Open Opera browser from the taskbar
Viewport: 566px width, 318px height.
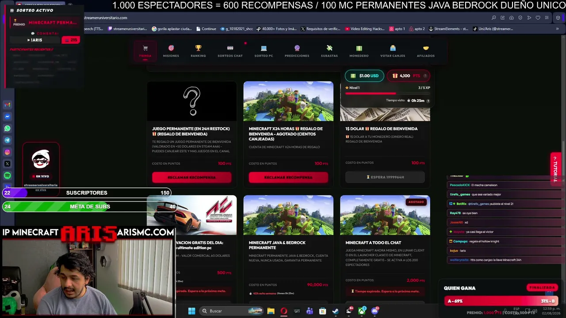pos(284,311)
